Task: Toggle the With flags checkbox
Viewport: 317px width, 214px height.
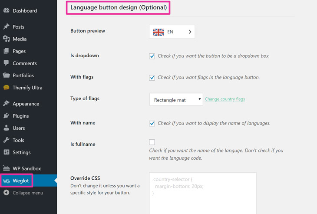Action: (152, 78)
